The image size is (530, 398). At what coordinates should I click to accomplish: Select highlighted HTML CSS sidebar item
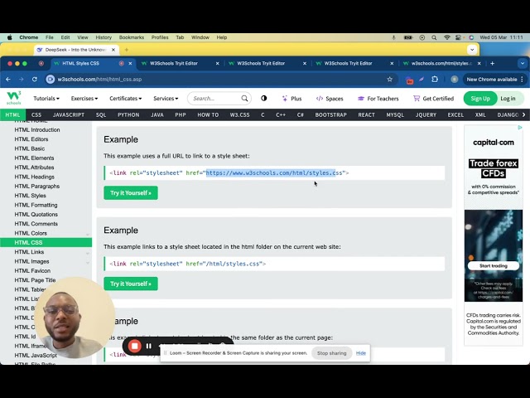coord(46,242)
